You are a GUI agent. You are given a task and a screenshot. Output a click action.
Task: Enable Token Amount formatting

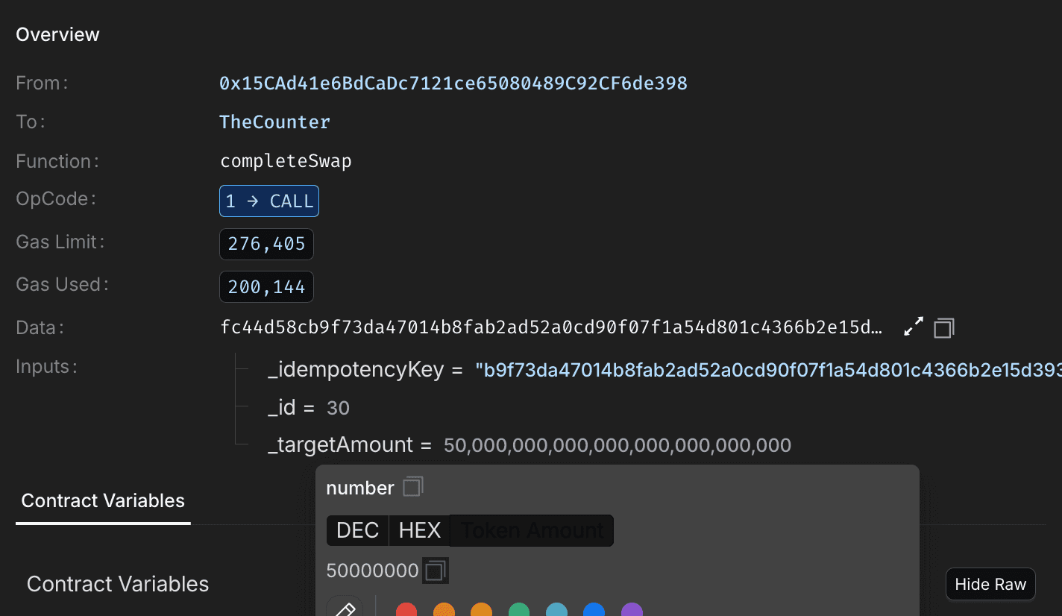[x=532, y=530]
